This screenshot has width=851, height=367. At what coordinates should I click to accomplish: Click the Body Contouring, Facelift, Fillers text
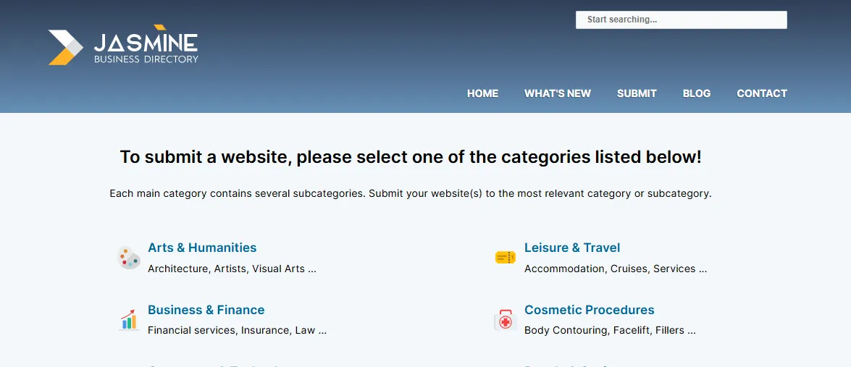coord(609,330)
